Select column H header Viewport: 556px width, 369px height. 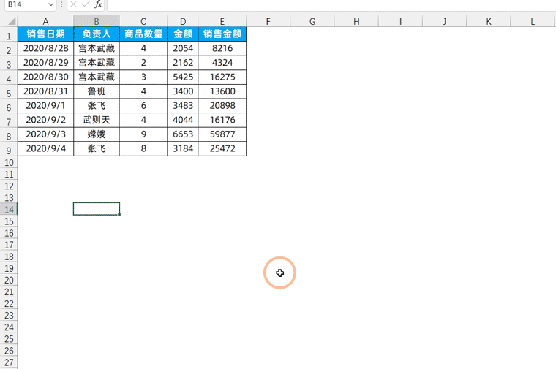coord(356,21)
